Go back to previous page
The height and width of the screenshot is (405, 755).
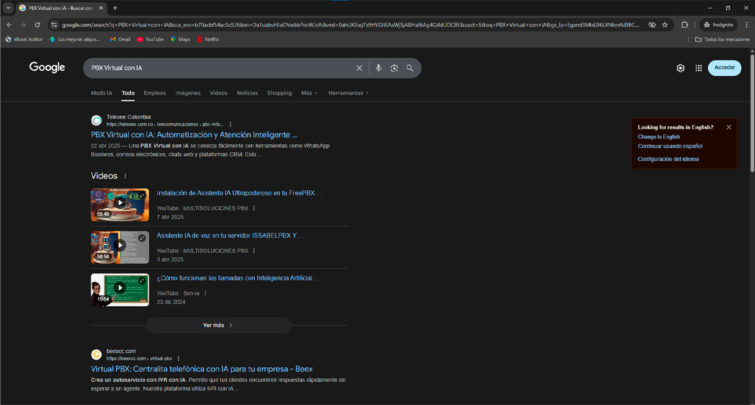coord(9,25)
